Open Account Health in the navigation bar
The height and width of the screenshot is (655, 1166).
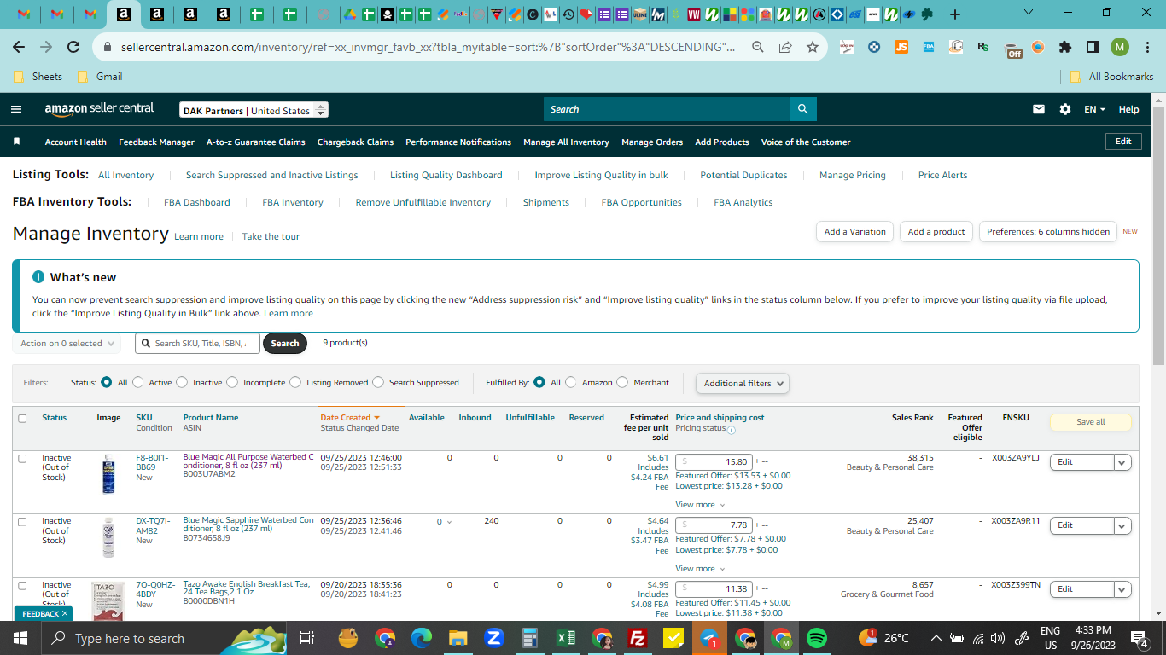pyautogui.click(x=76, y=142)
